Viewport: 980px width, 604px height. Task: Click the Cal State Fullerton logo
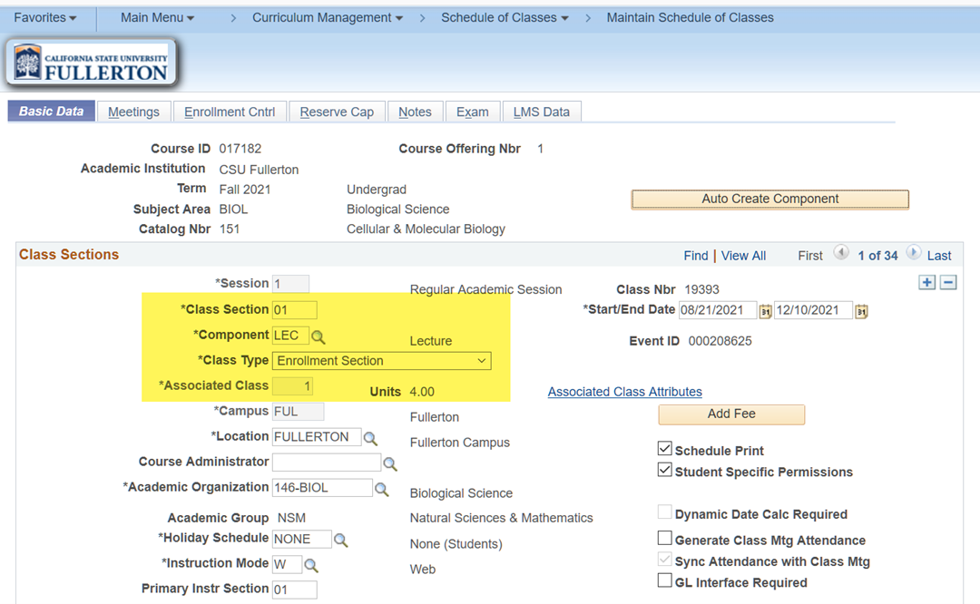[x=92, y=63]
